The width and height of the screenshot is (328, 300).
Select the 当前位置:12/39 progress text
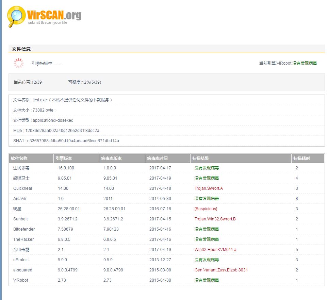click(28, 82)
